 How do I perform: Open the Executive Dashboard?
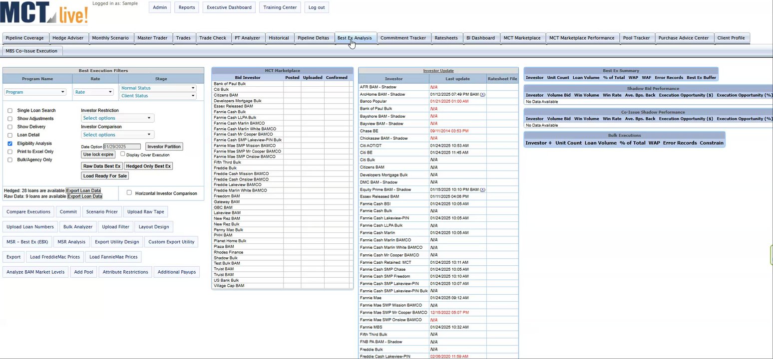(x=230, y=7)
